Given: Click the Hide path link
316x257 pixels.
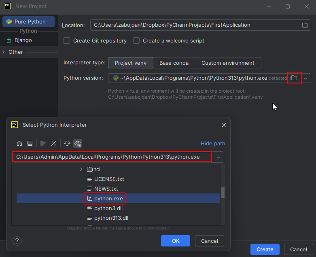Looking at the screenshot, I should tap(213, 144).
